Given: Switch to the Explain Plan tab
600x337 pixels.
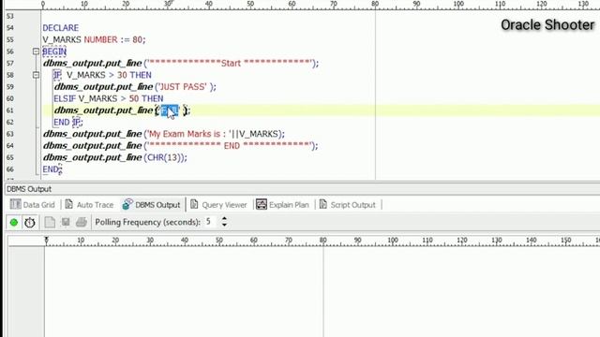Looking at the screenshot, I should coord(282,205).
